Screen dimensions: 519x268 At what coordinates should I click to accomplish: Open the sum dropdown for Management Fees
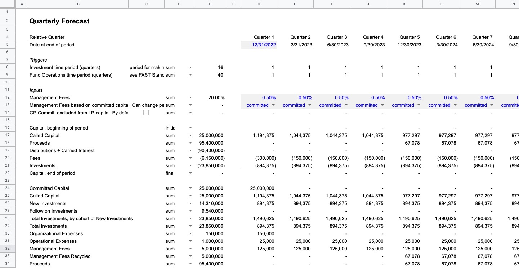click(191, 97)
